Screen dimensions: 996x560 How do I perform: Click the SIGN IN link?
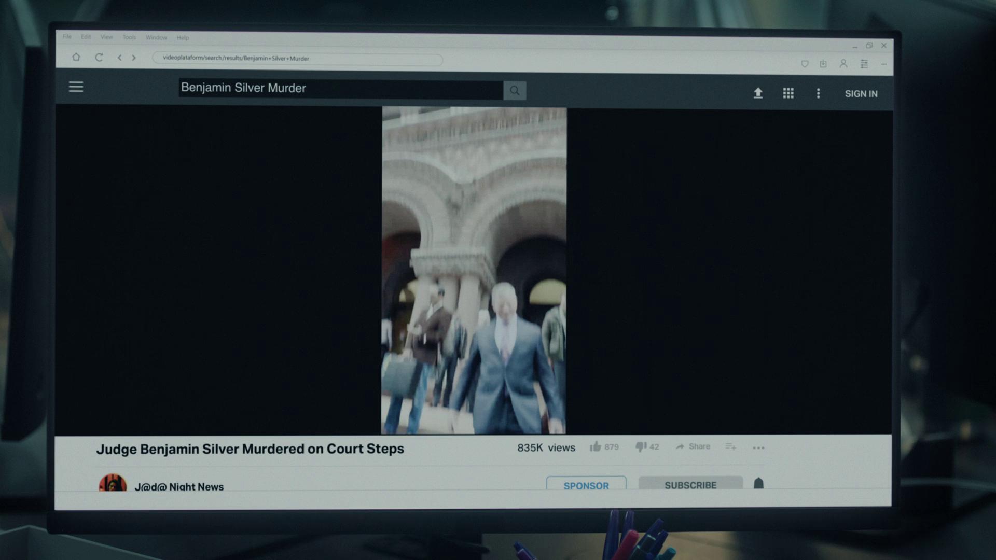861,94
